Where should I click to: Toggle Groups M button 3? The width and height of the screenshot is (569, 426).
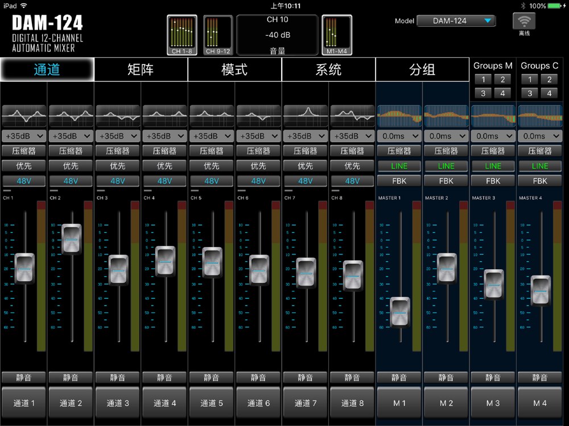(x=483, y=93)
